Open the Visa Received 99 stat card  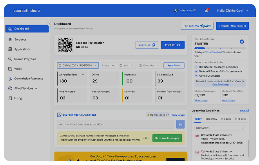click(170, 79)
